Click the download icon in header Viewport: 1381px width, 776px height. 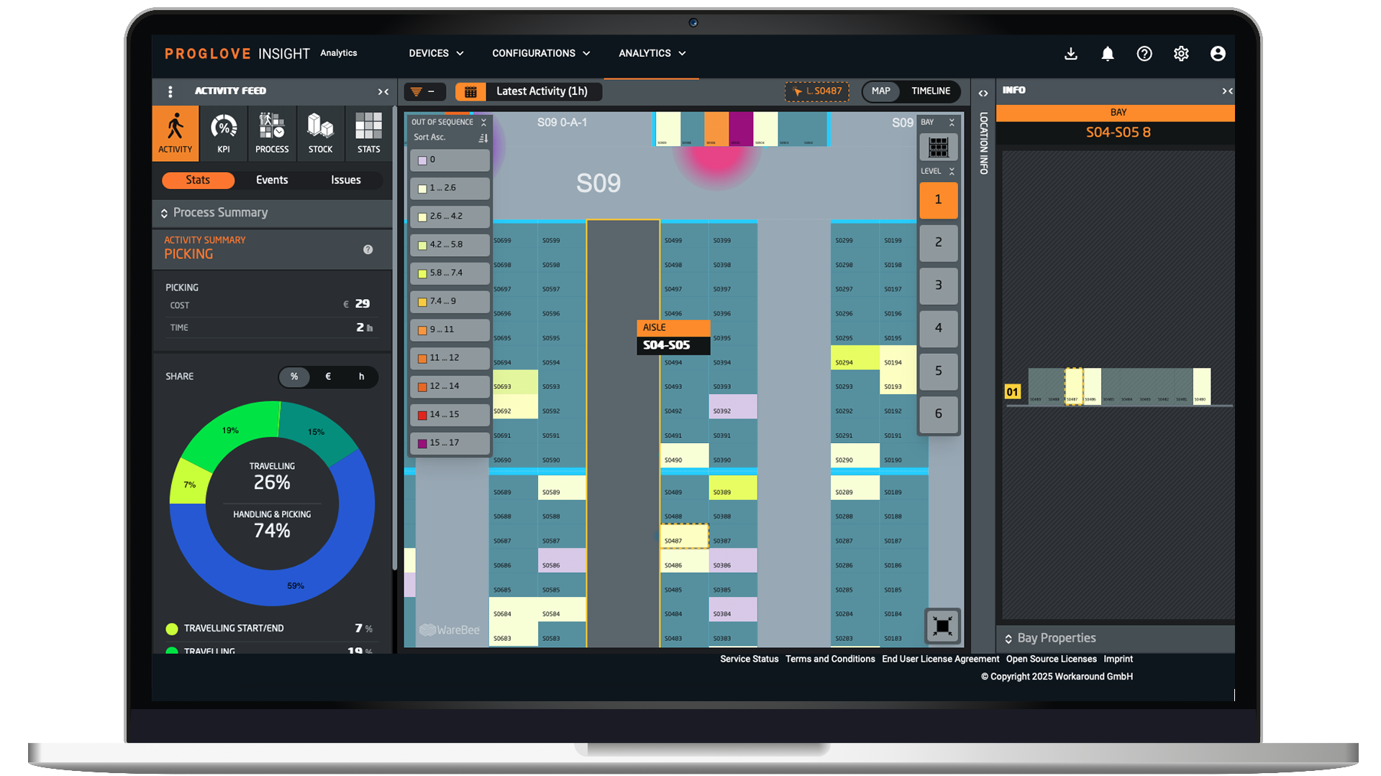coord(1071,54)
